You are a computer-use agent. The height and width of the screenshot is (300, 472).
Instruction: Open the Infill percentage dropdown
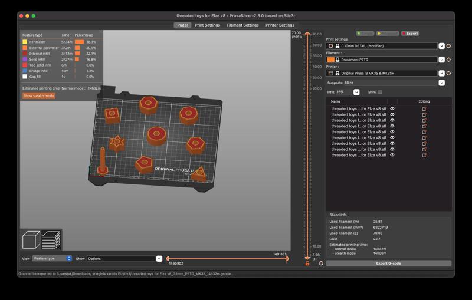[x=356, y=93]
